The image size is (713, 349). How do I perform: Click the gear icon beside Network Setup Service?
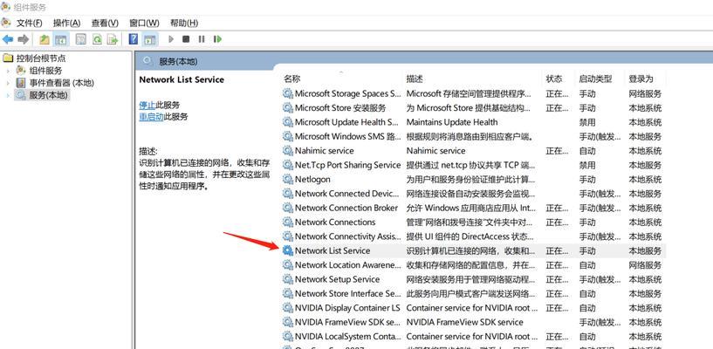287,279
